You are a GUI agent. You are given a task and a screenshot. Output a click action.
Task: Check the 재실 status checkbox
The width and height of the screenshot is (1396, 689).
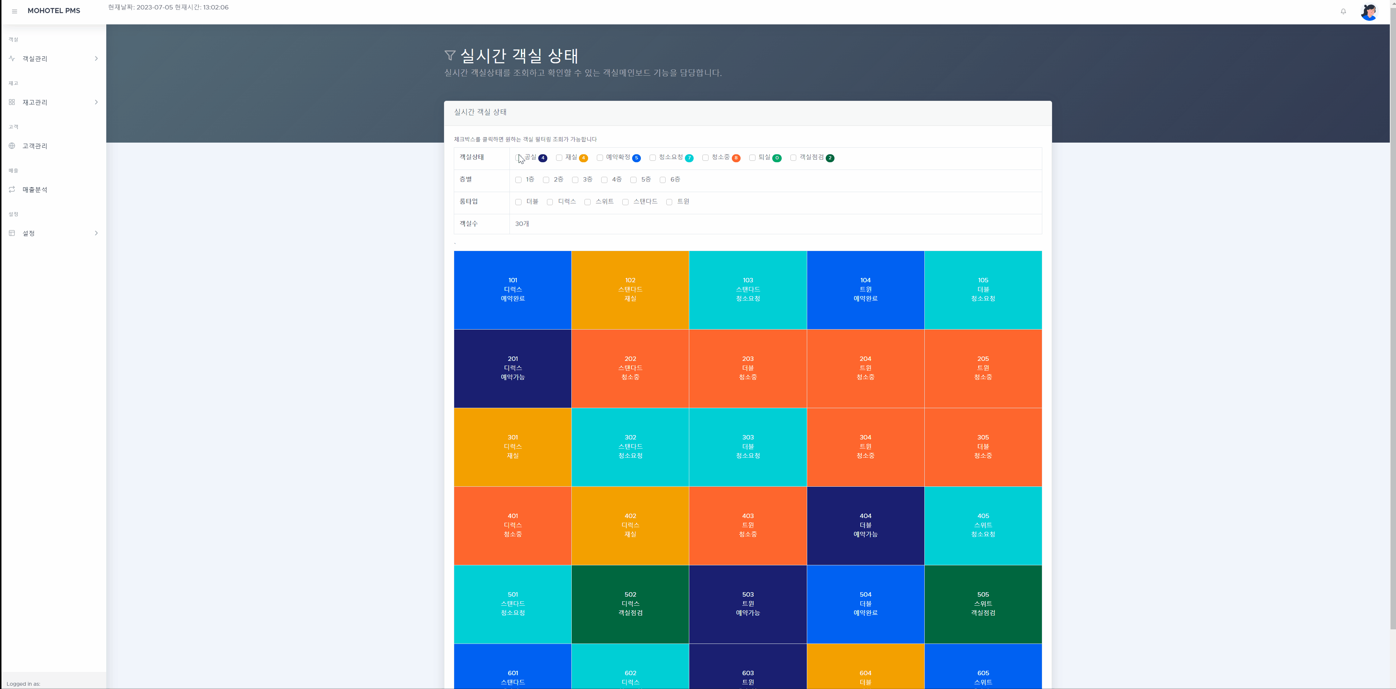(x=559, y=158)
